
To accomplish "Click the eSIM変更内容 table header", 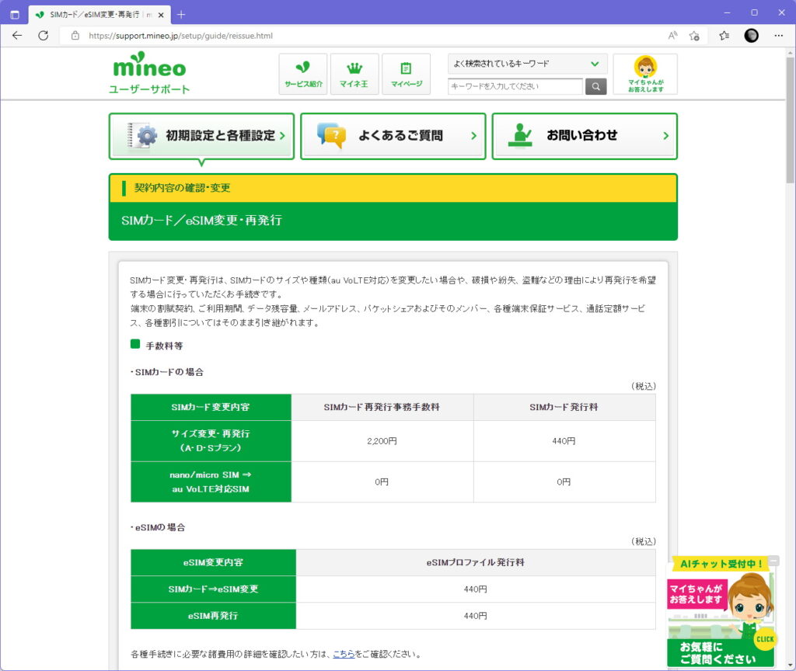I will point(213,562).
